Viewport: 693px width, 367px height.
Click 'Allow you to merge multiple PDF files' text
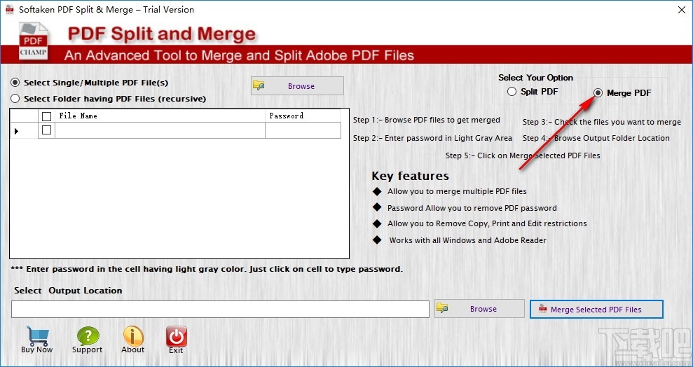click(457, 191)
